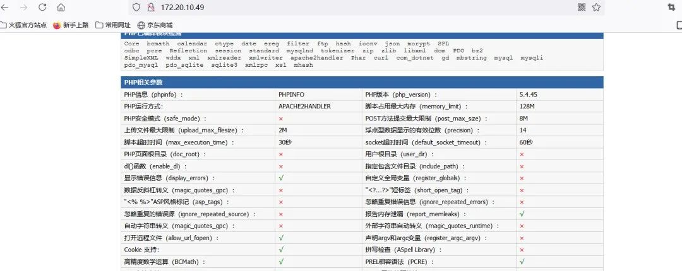Click the asp_tags red cross status
This screenshot has height=271, width=682.
pyautogui.click(x=281, y=202)
